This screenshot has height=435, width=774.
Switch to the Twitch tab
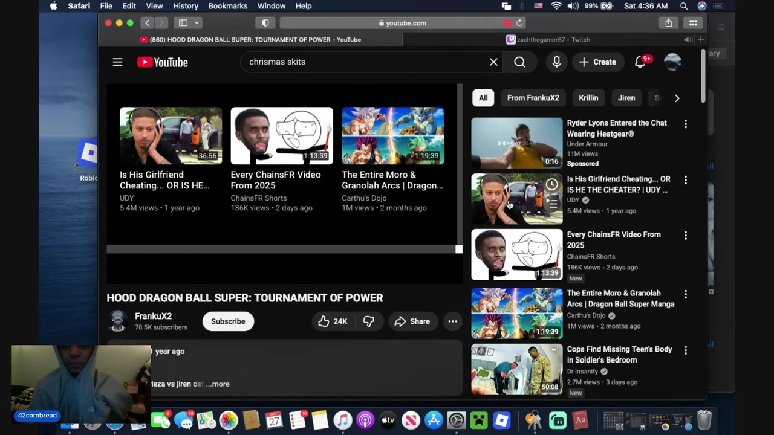tap(548, 40)
